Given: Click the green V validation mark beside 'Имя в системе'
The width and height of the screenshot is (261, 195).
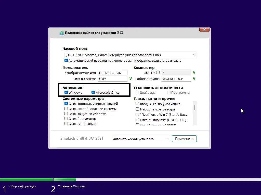Looking at the screenshot, I should tap(130, 79).
